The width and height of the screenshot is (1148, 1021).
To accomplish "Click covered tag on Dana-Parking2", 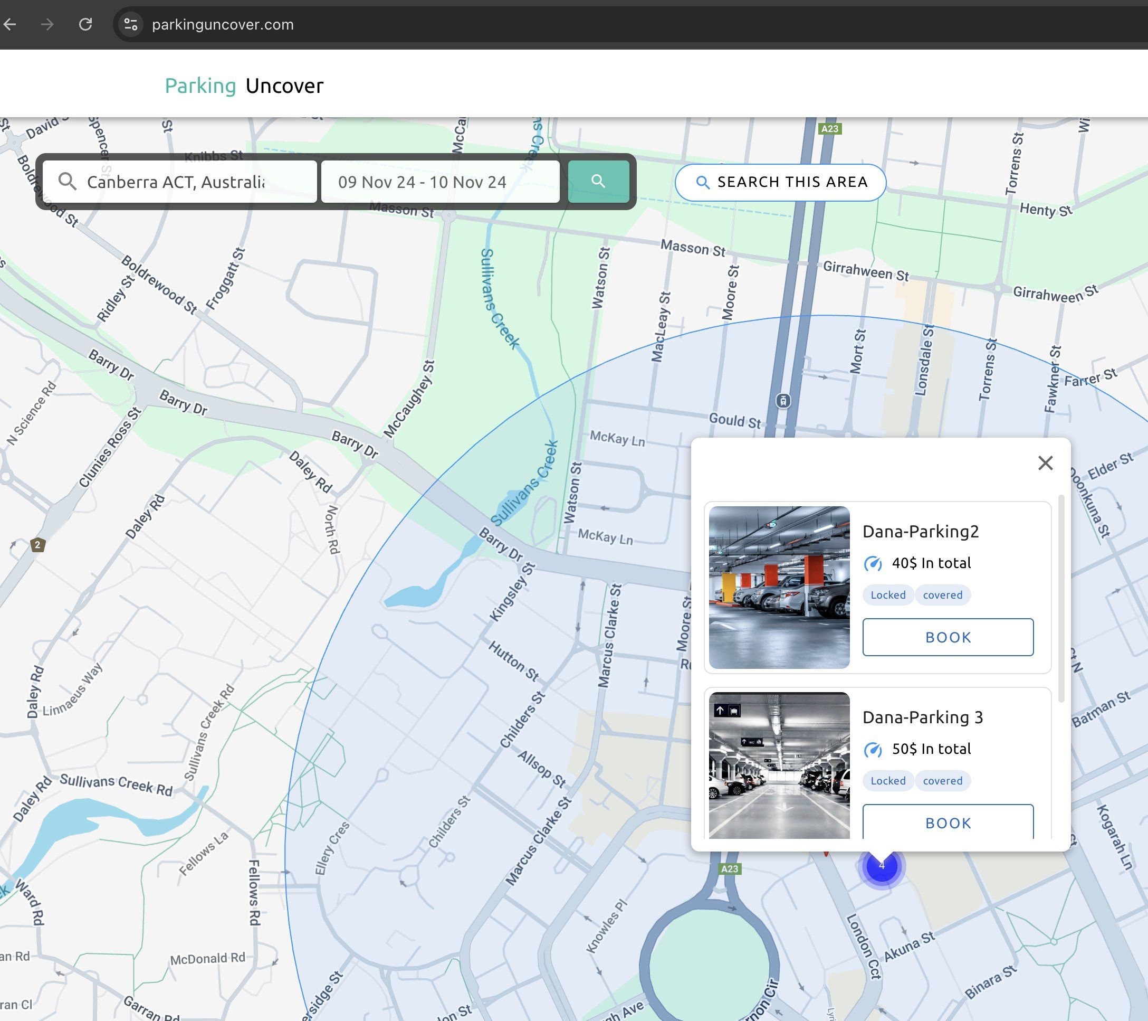I will (x=942, y=595).
